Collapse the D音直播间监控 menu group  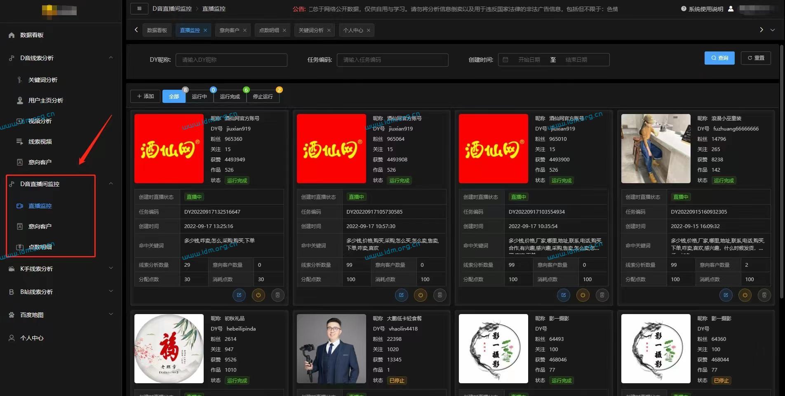(111, 184)
